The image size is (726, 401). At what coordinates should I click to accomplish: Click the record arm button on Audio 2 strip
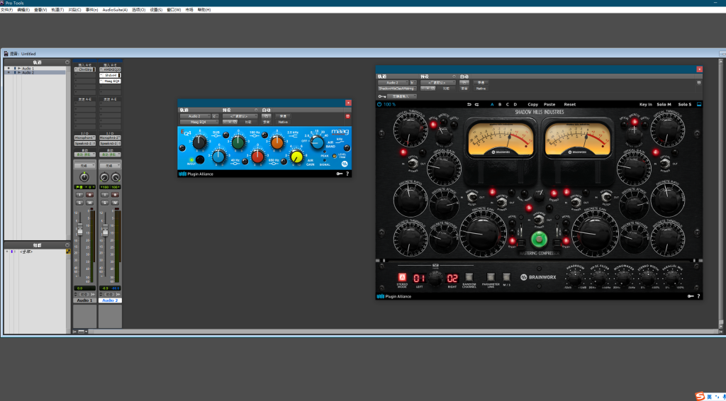pos(115,195)
